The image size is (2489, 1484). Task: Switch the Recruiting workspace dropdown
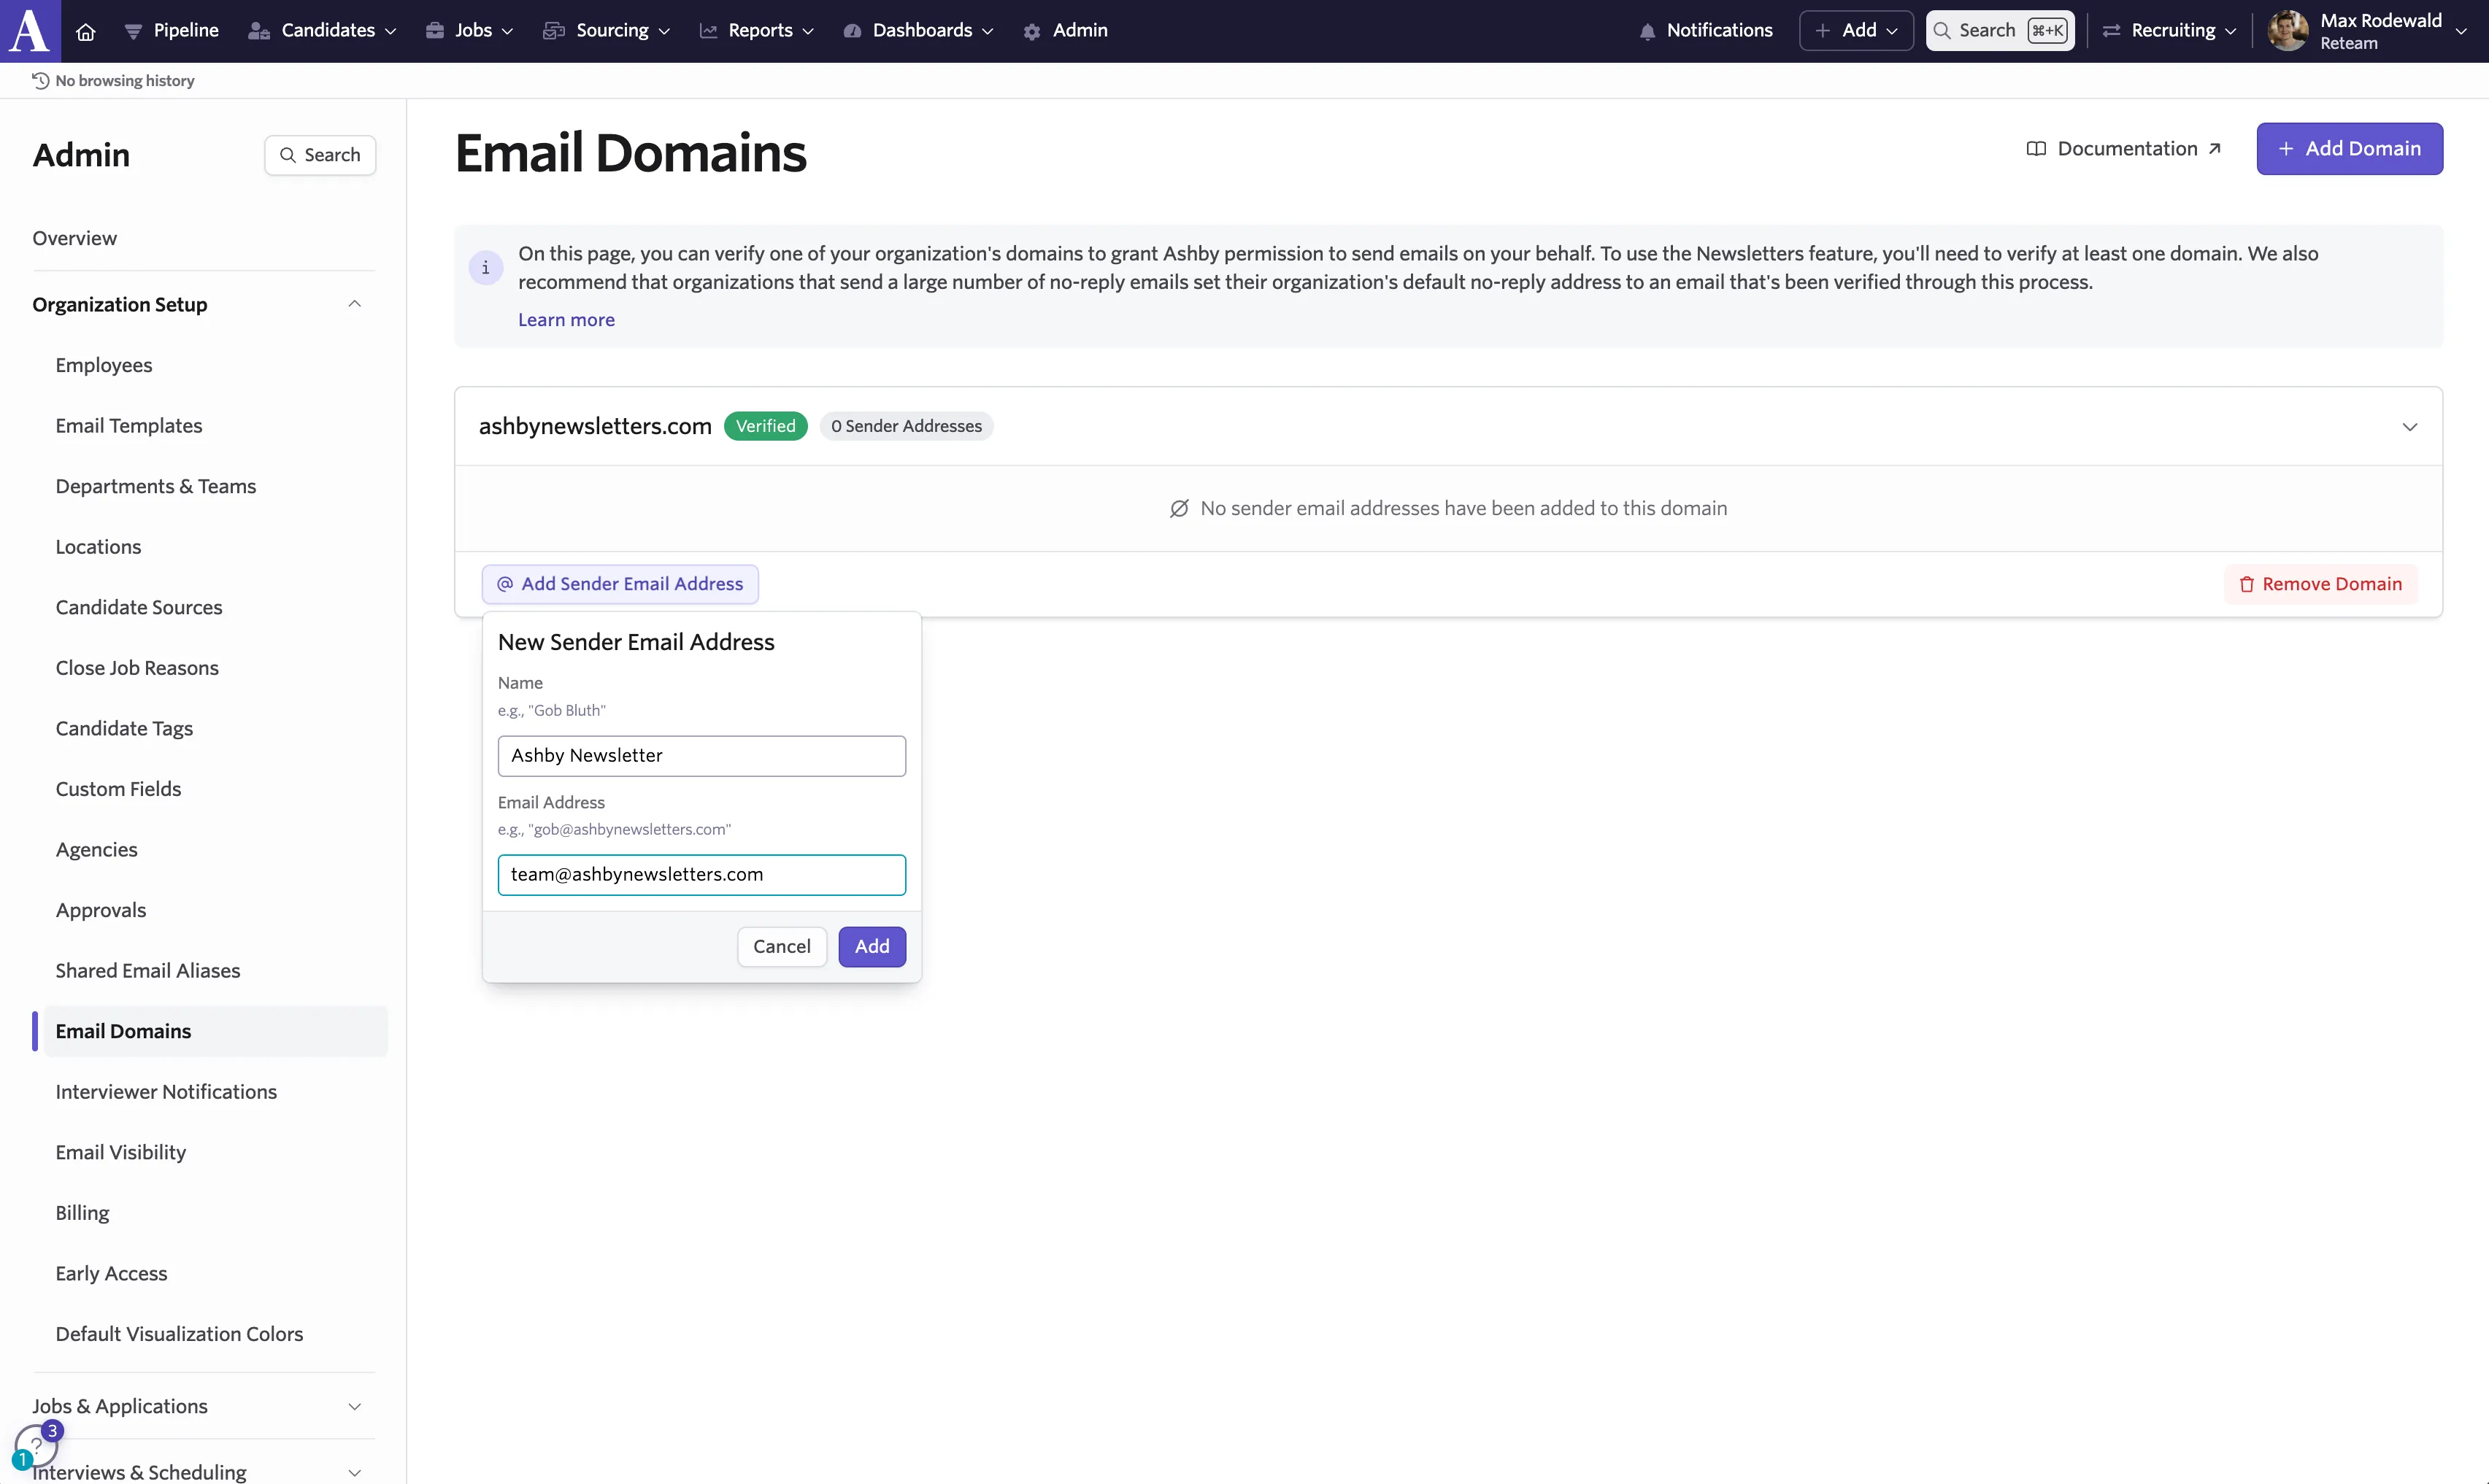click(x=2169, y=31)
